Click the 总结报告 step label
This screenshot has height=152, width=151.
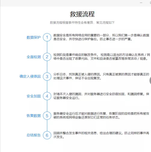[x=34, y=135]
